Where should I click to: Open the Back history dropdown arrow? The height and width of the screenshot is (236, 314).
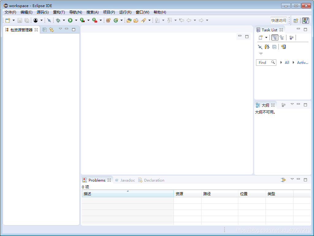pos(195,20)
